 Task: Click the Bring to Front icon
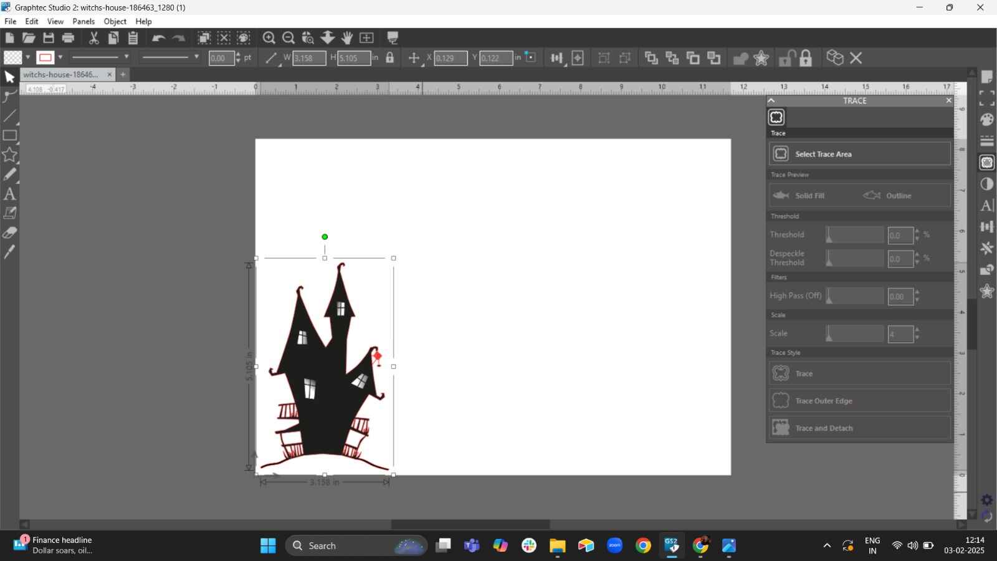coord(651,58)
